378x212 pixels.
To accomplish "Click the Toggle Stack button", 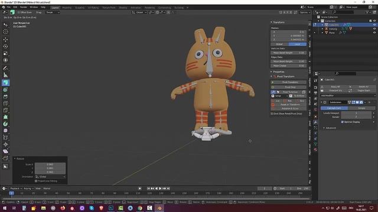I will coord(362,90).
